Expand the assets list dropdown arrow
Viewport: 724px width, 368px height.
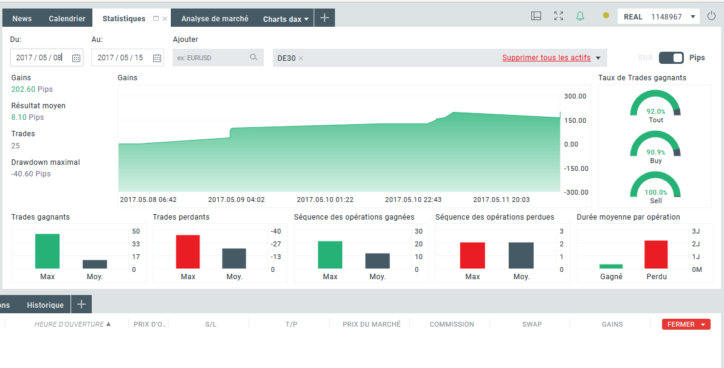598,58
